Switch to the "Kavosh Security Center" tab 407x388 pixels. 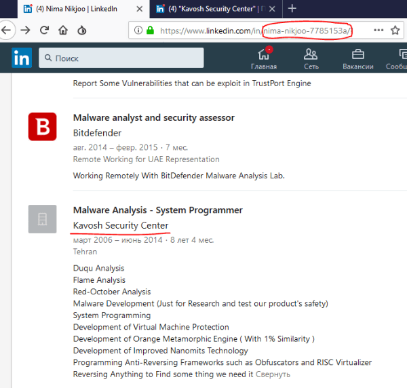216,9
